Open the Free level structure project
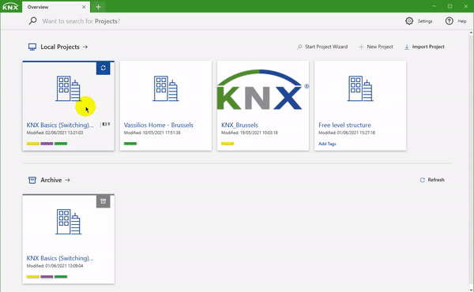Image resolution: width=474 pixels, height=292 pixels. (344, 125)
